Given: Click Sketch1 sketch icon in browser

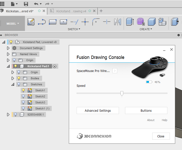Looking at the screenshot, I should pos(30,90).
